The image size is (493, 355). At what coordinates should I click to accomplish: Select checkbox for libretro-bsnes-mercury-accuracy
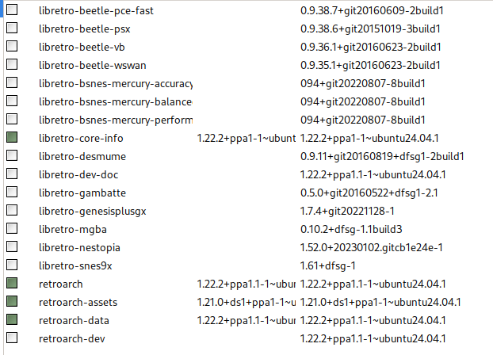(x=12, y=83)
